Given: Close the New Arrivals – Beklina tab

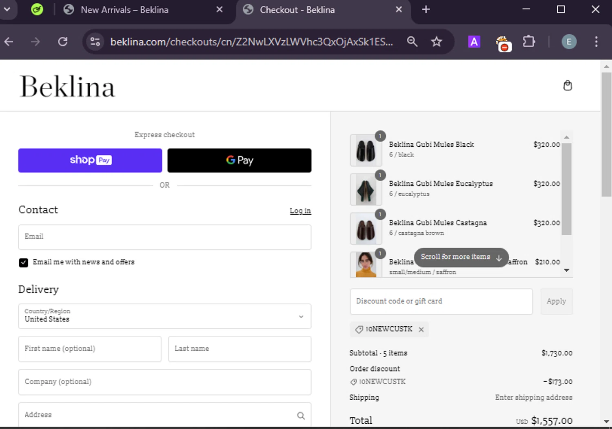Looking at the screenshot, I should pos(219,9).
